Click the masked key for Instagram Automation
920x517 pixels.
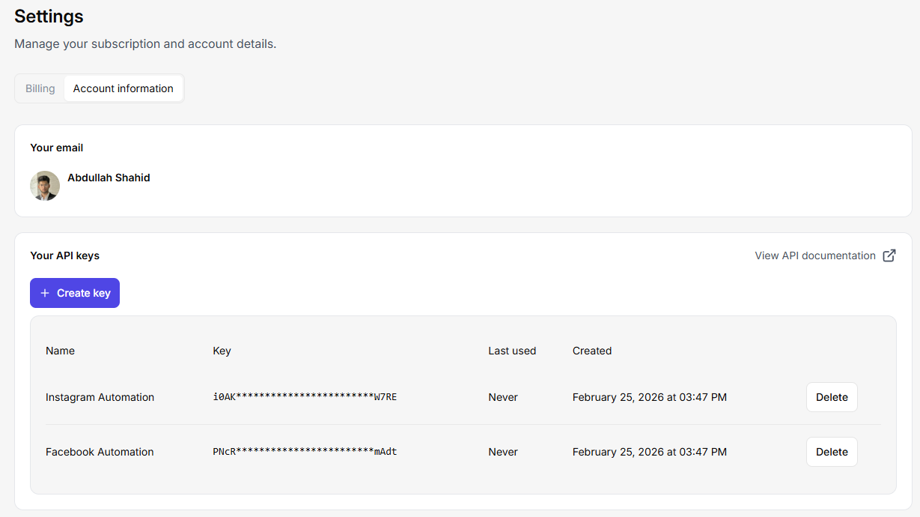303,397
